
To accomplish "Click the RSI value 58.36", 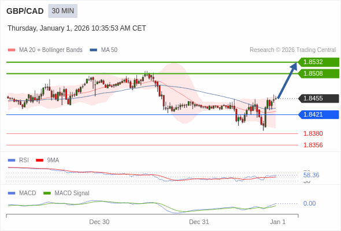I will pyautogui.click(x=311, y=175).
